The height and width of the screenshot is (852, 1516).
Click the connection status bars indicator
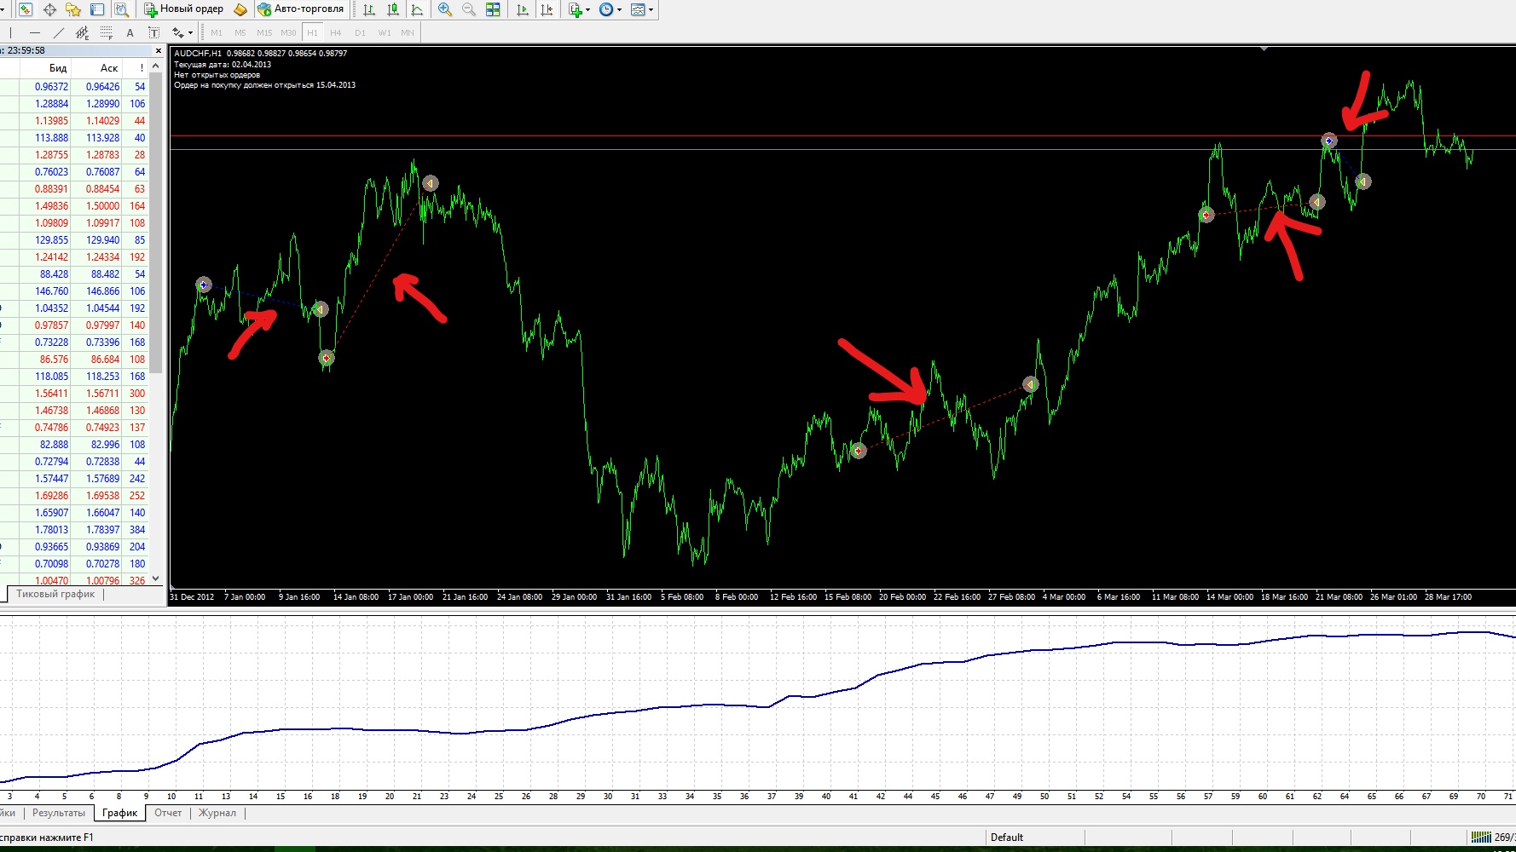pos(1482,838)
